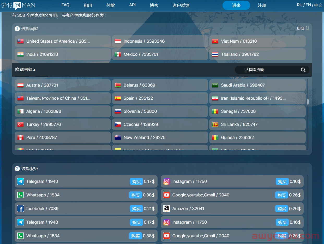The height and width of the screenshot is (244, 324).
Task: Click the first Telegram service icon
Action: (20, 181)
